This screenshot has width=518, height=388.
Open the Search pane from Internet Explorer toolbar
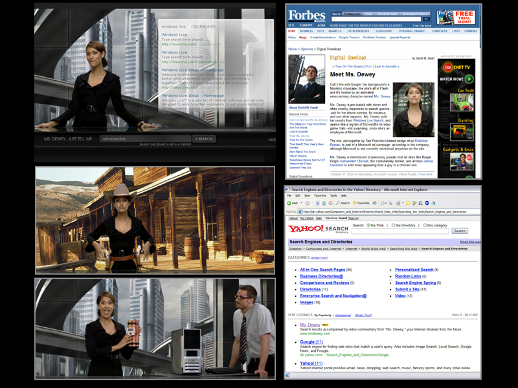(x=343, y=203)
